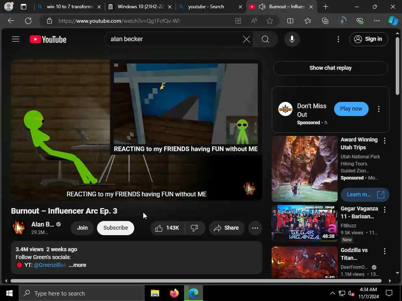Close the 'youtube - Search' tab
The width and height of the screenshot is (402, 301).
pyautogui.click(x=240, y=7)
